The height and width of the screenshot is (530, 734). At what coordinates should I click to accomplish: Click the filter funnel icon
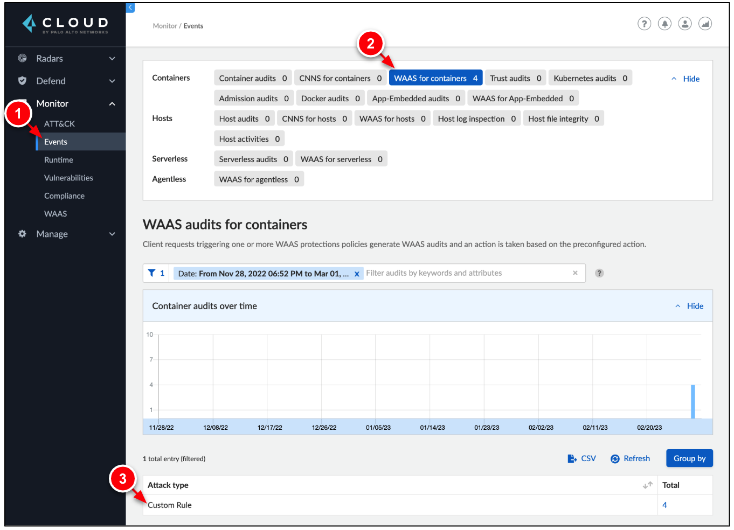(151, 273)
